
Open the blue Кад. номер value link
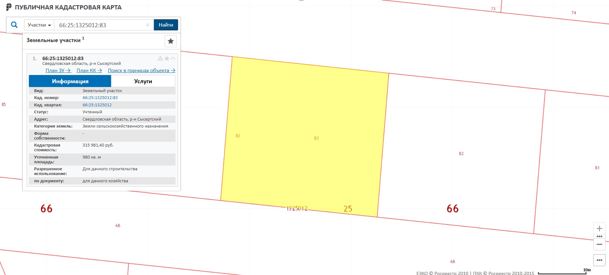coord(100,98)
